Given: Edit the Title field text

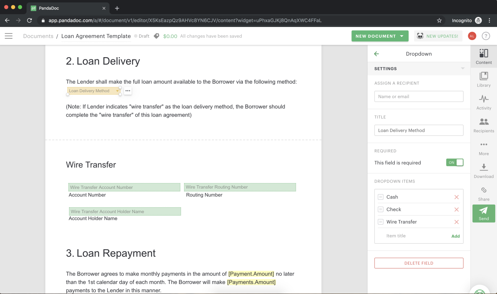Looking at the screenshot, I should point(419,130).
